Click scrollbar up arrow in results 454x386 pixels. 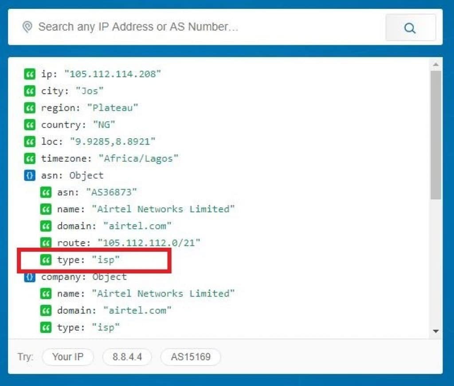[x=435, y=65]
